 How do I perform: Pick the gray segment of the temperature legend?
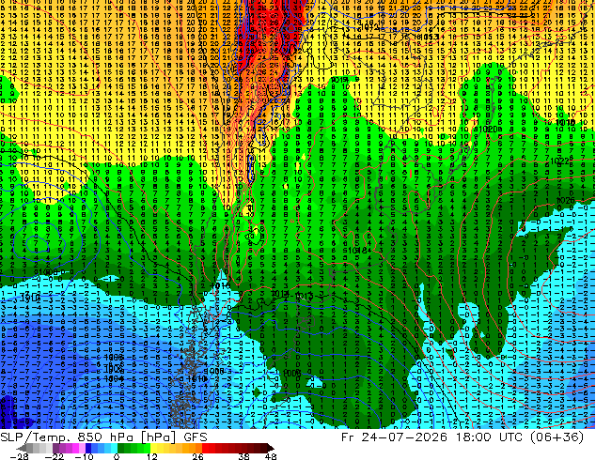36,448
